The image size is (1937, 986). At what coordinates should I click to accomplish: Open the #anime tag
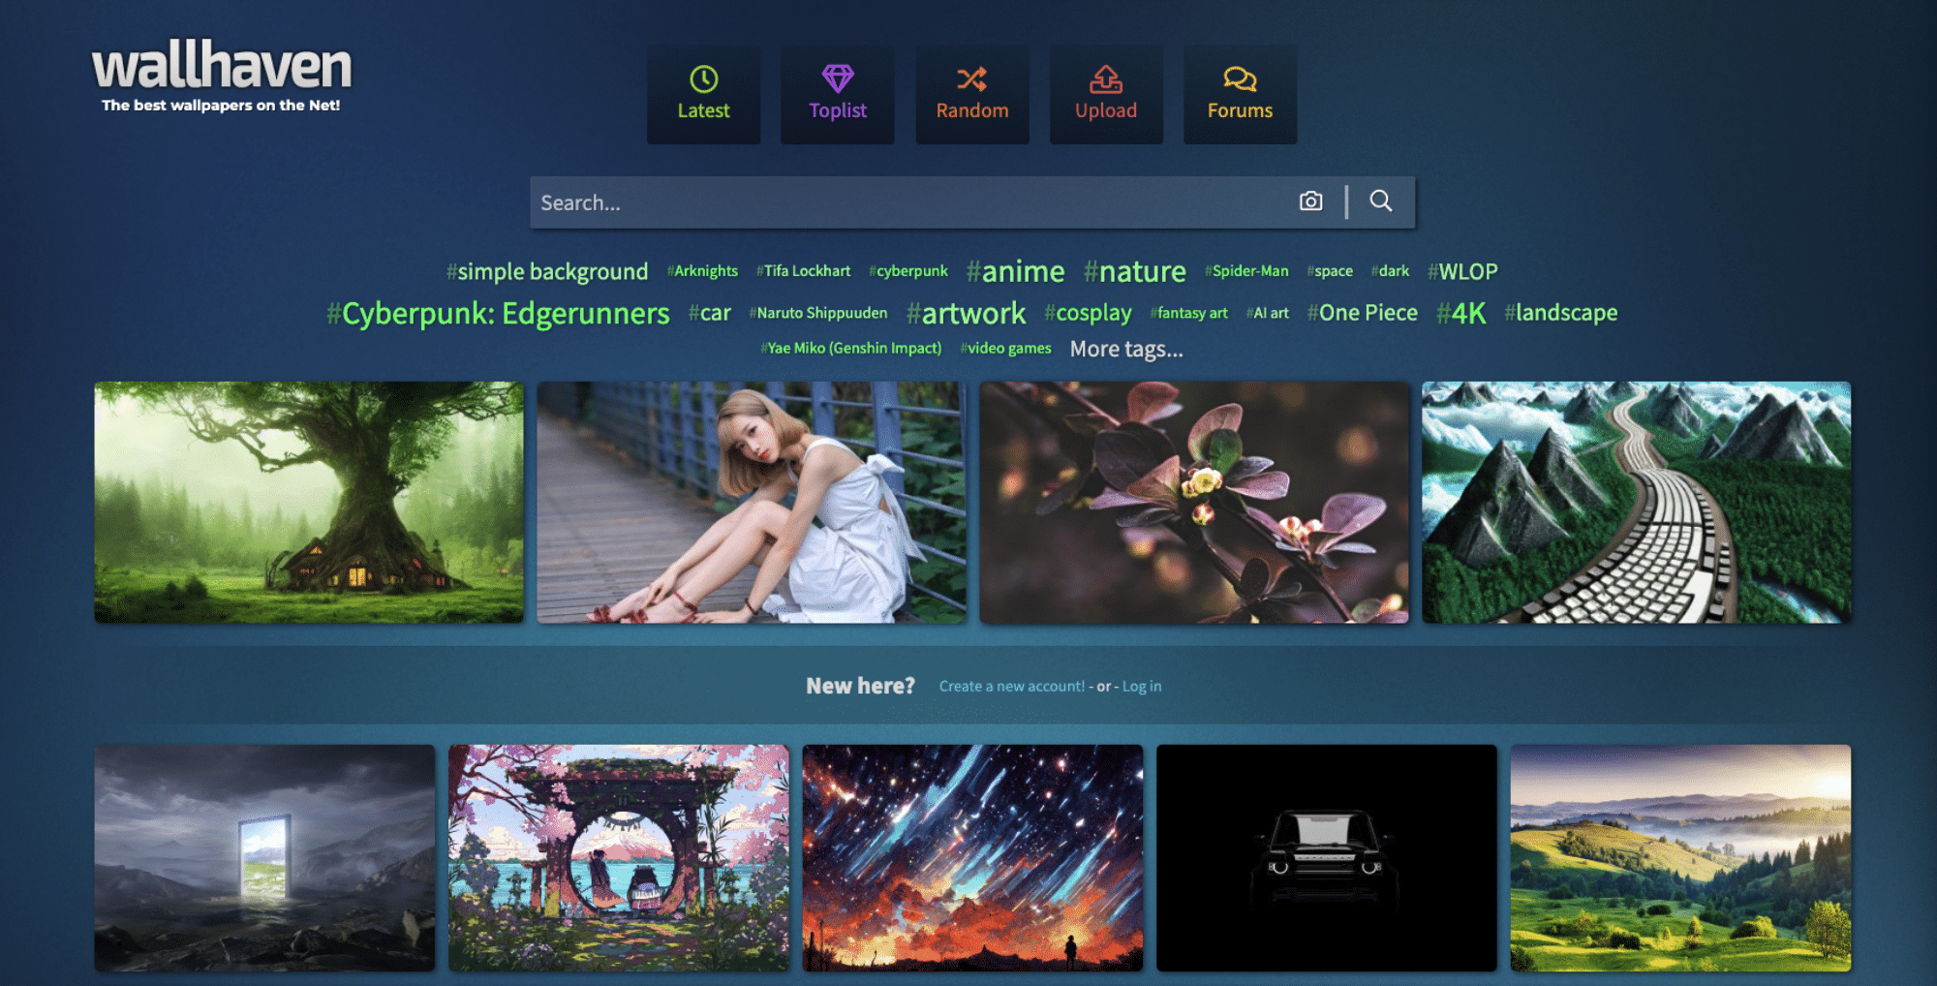click(x=1015, y=271)
